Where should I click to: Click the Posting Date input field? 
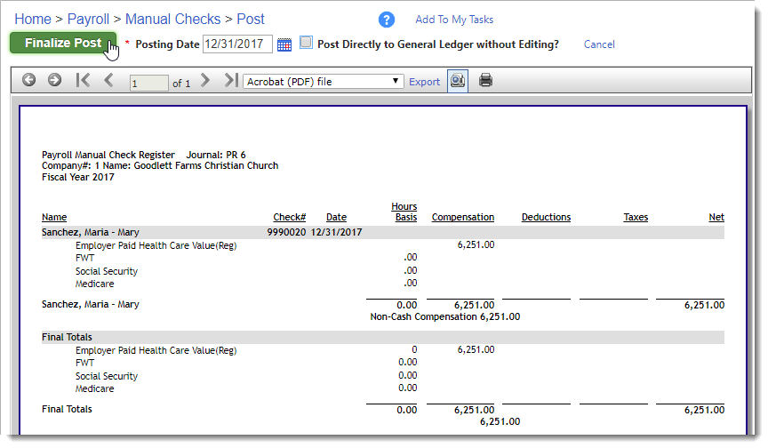pyautogui.click(x=237, y=44)
